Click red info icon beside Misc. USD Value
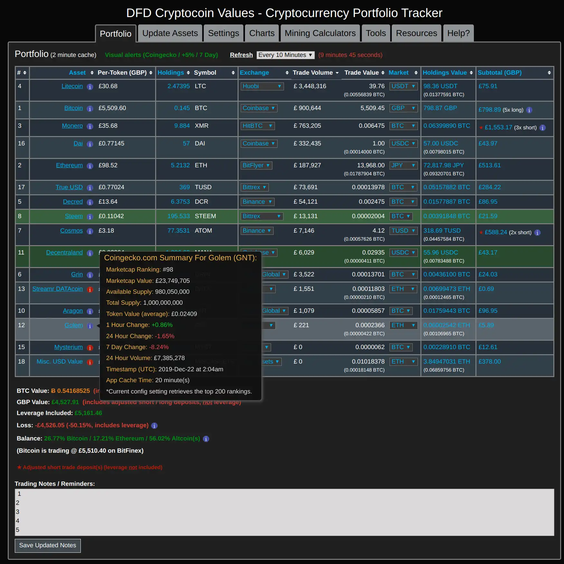 90,362
